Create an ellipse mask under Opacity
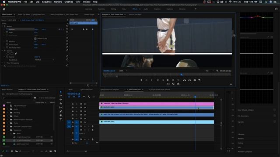Image resolution: width=280 pixels, height=157 pixels. point(8,54)
